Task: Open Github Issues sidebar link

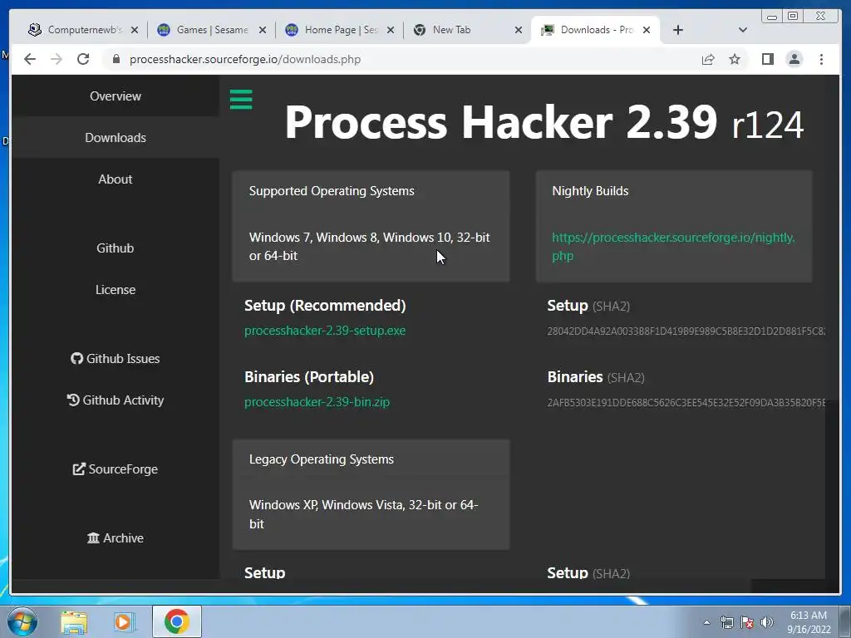Action: tap(116, 359)
